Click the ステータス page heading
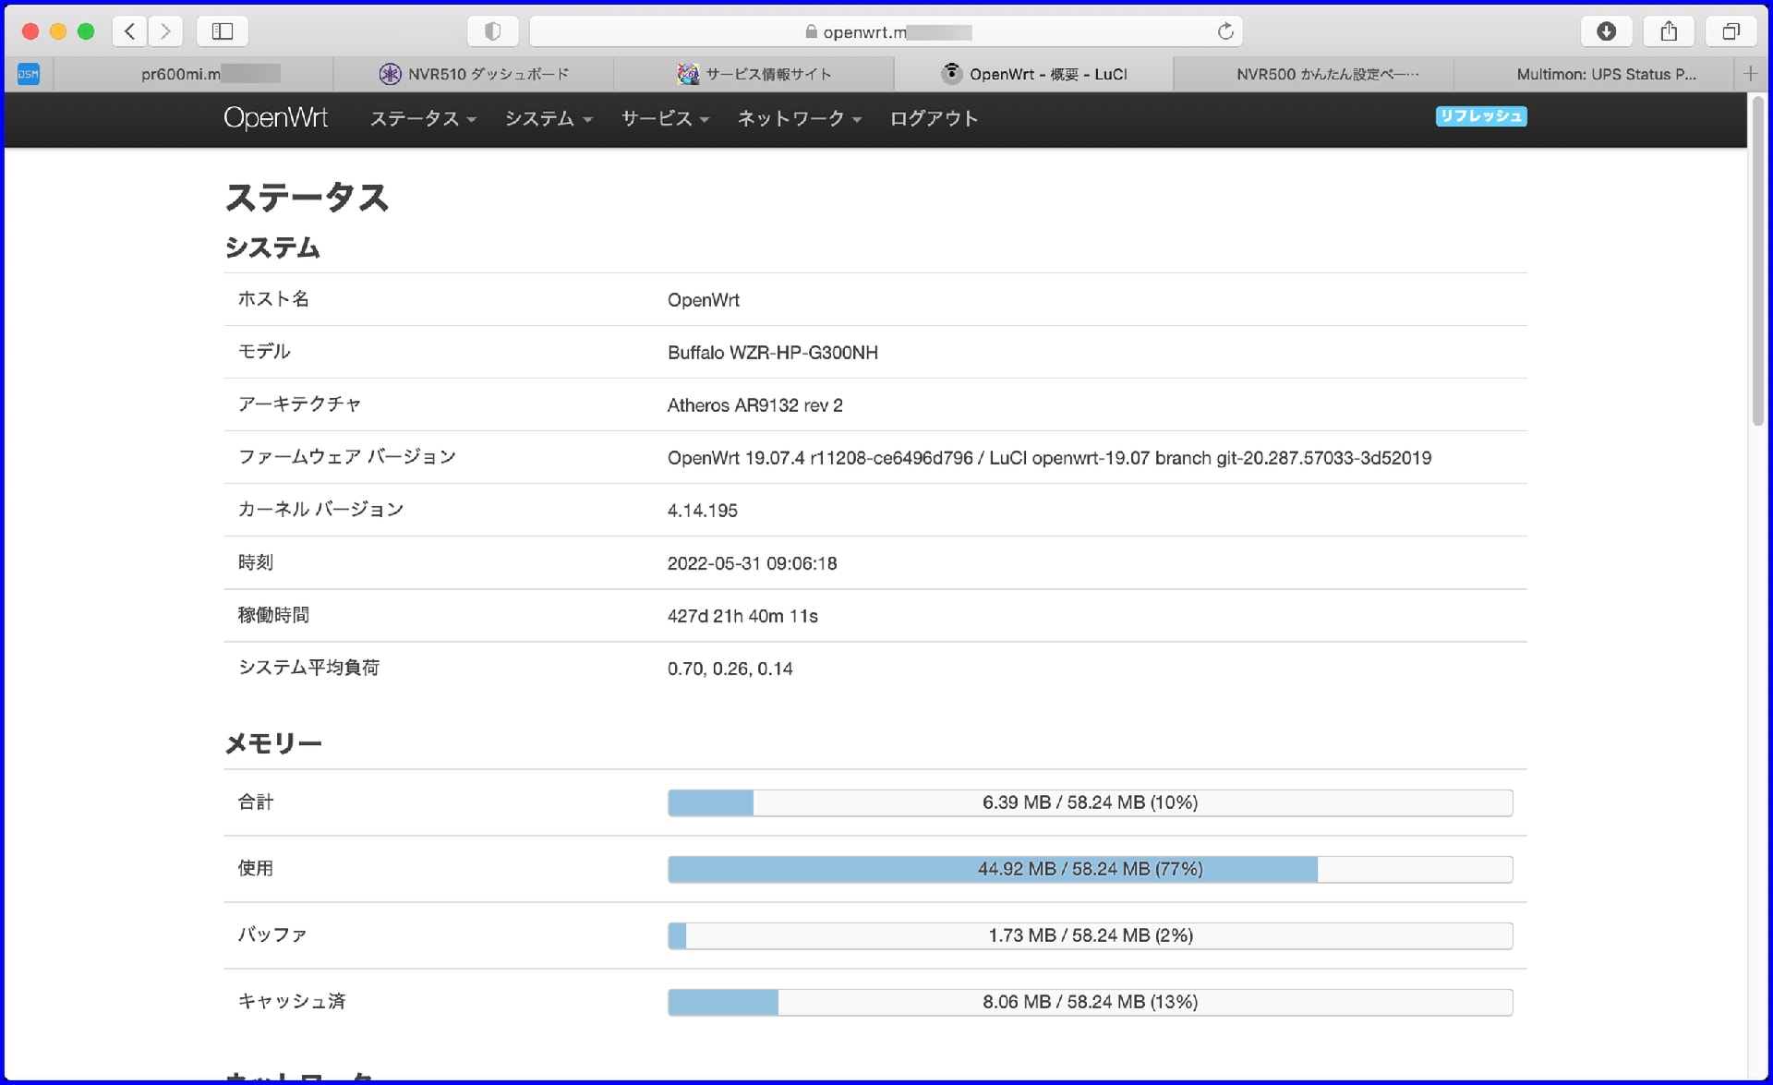Viewport: 1773px width, 1085px height. (307, 198)
